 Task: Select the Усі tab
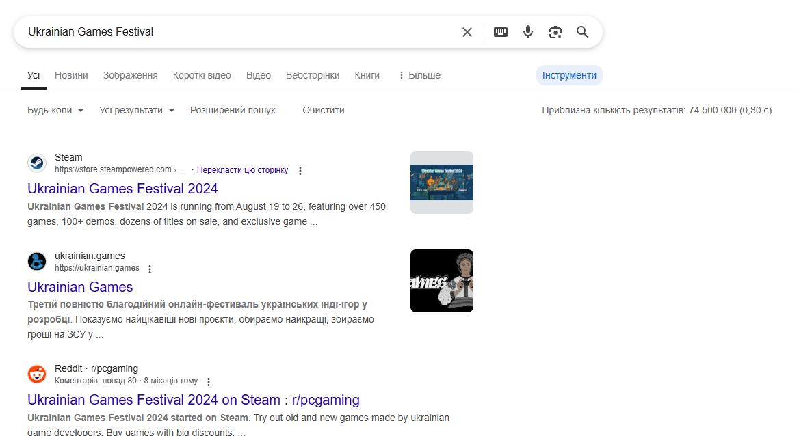pos(34,75)
